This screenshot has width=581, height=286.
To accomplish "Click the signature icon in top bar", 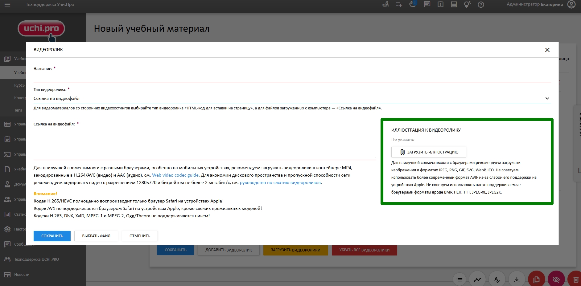I will pyautogui.click(x=385, y=5).
